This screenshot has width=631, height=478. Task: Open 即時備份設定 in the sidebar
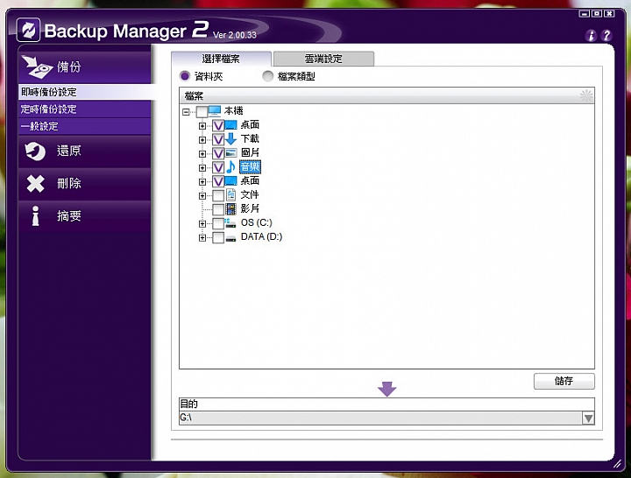pyautogui.click(x=85, y=92)
